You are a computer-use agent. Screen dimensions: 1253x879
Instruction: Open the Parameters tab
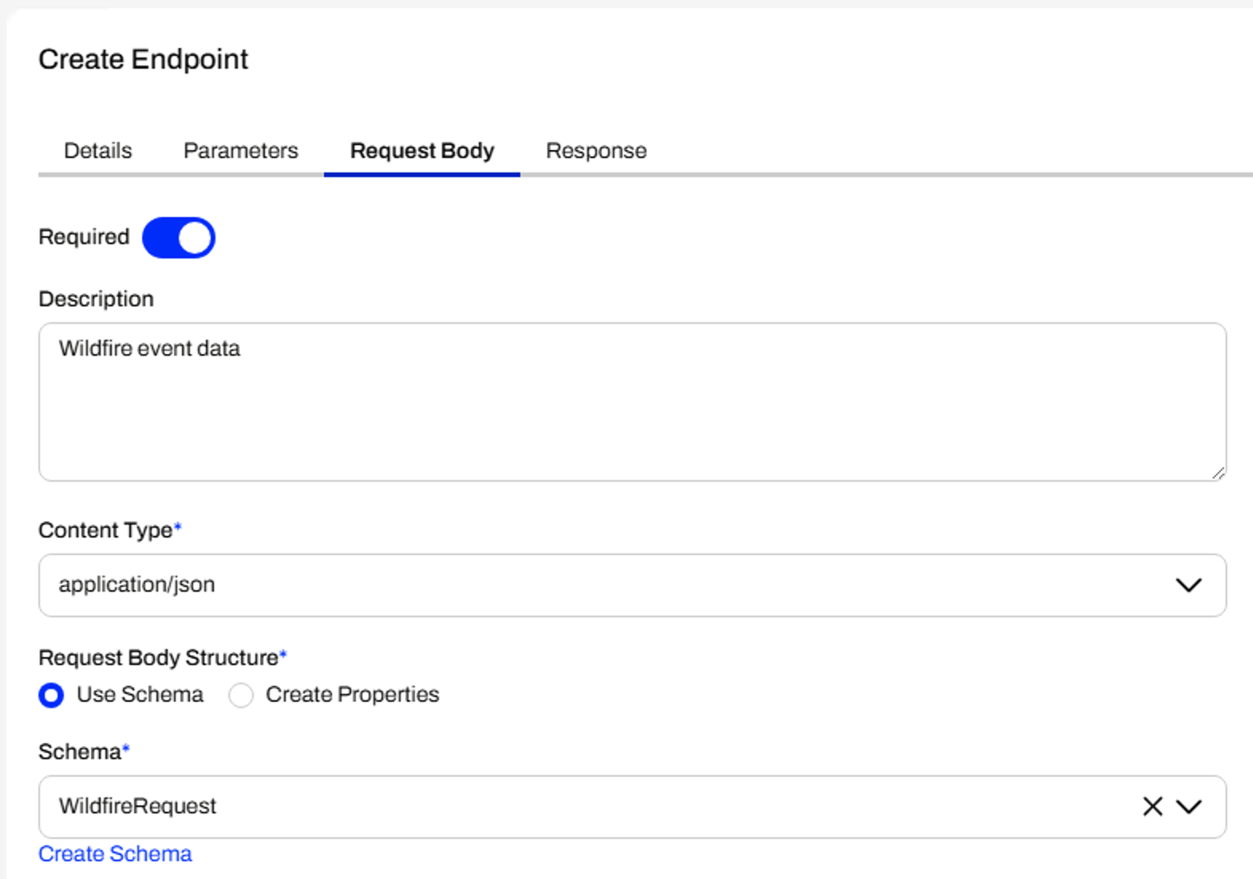point(241,151)
